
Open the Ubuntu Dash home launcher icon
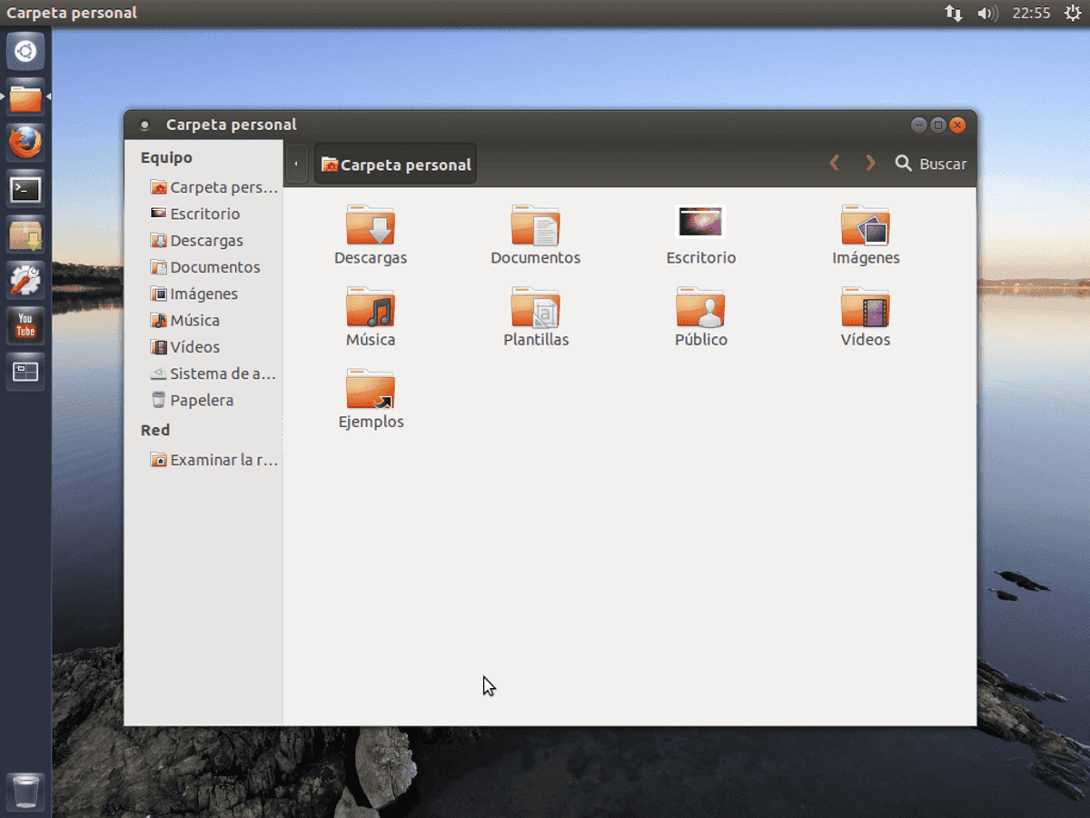pos(25,51)
